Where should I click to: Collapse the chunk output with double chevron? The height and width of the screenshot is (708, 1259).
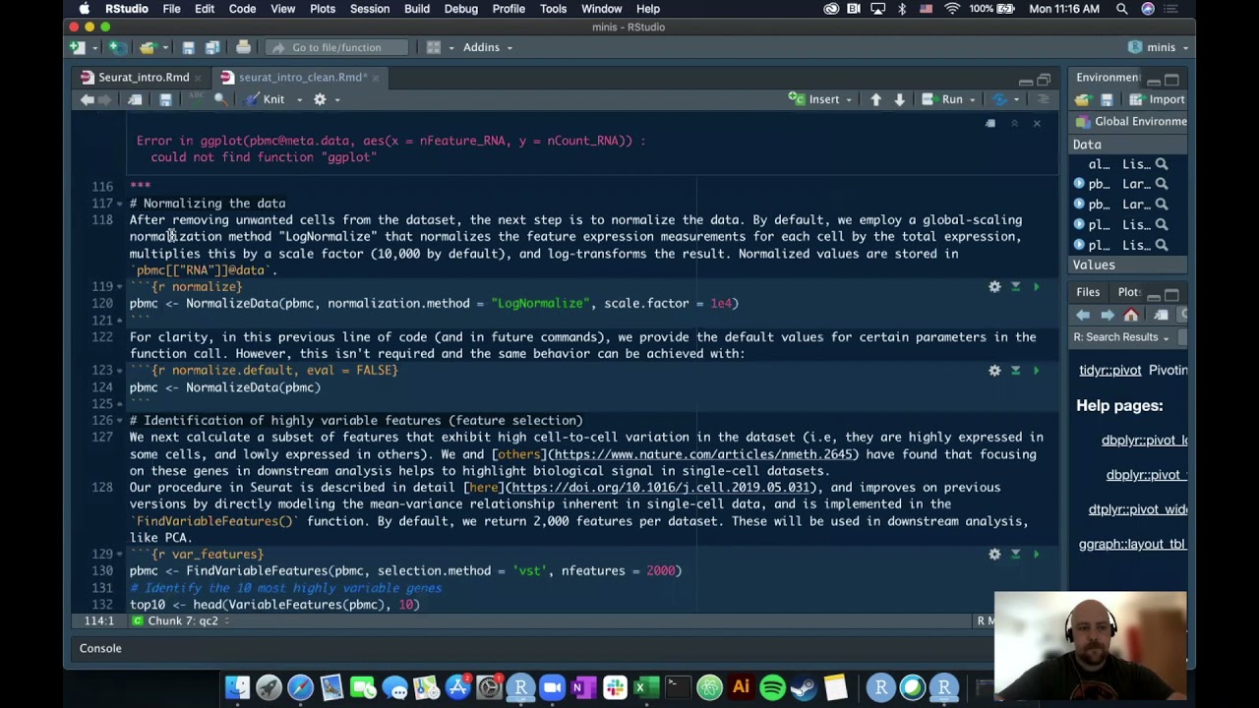1014,123
